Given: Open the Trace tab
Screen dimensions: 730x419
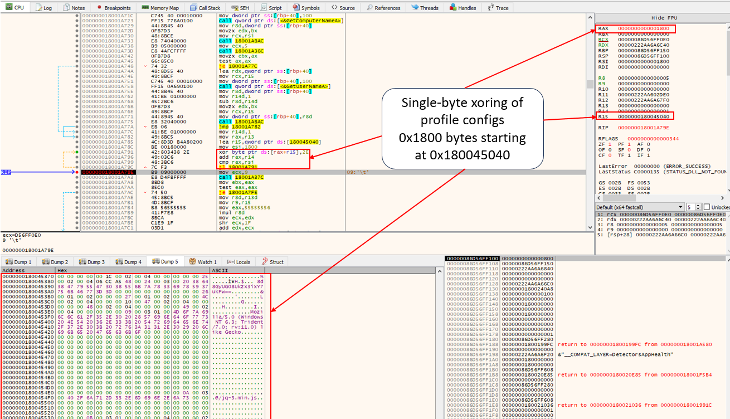Looking at the screenshot, I should pyautogui.click(x=498, y=8).
